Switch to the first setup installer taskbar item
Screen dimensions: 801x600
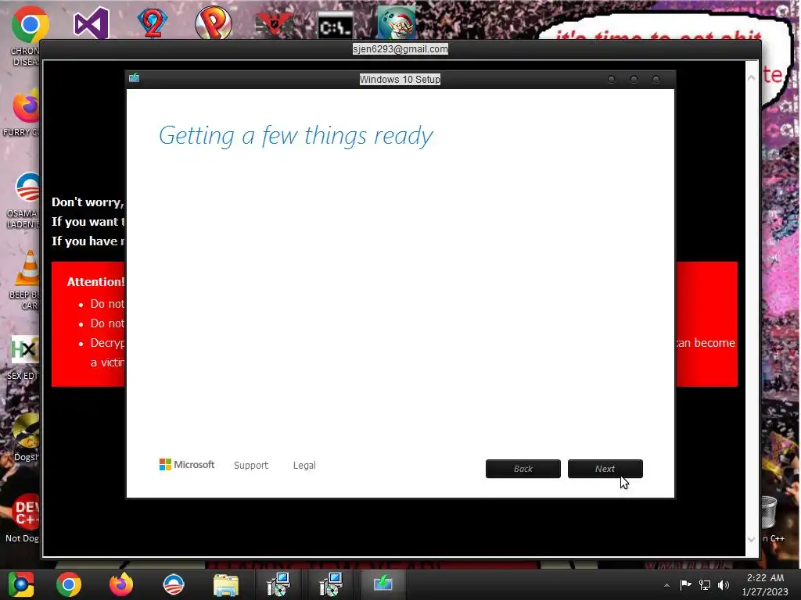278,584
